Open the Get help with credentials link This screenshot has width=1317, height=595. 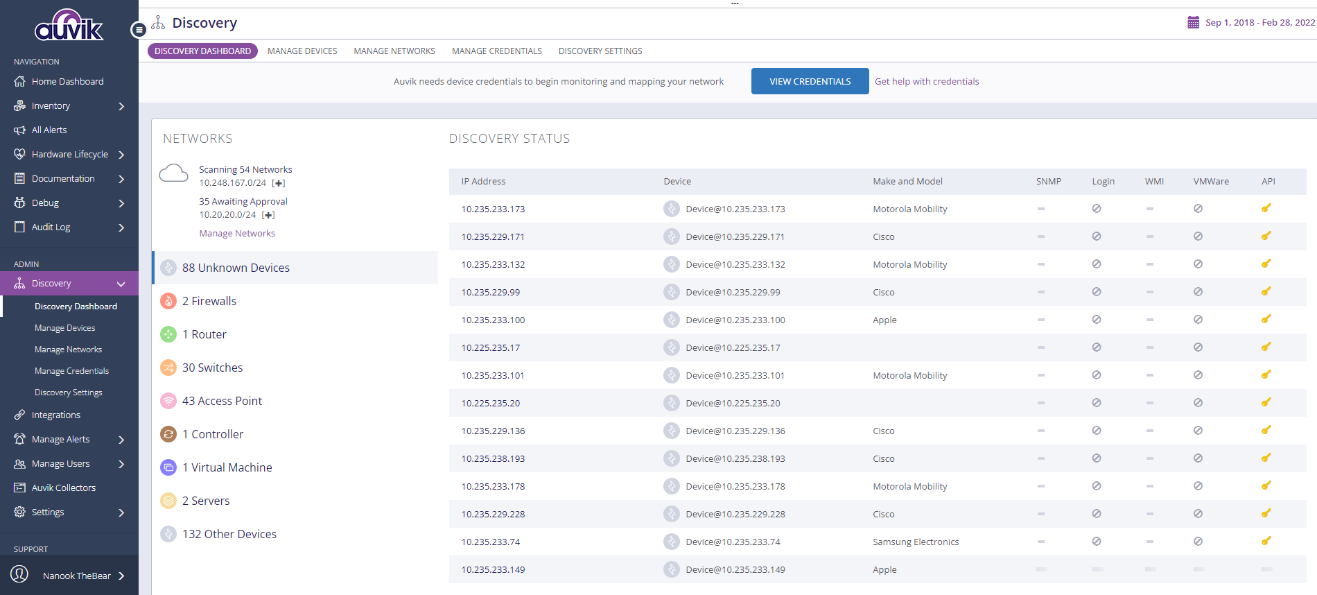927,81
